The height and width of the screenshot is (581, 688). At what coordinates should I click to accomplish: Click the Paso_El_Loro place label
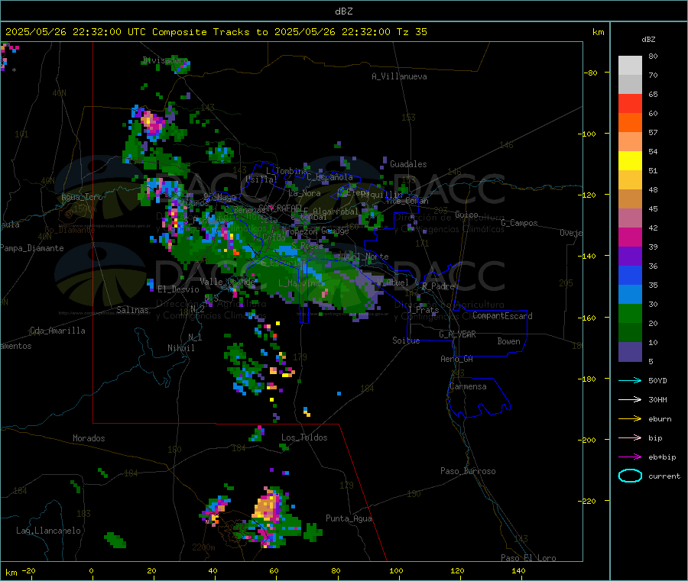click(528, 558)
